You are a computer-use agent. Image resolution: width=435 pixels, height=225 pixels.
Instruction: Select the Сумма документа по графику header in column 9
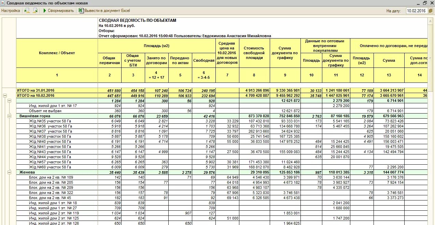(x=285, y=53)
